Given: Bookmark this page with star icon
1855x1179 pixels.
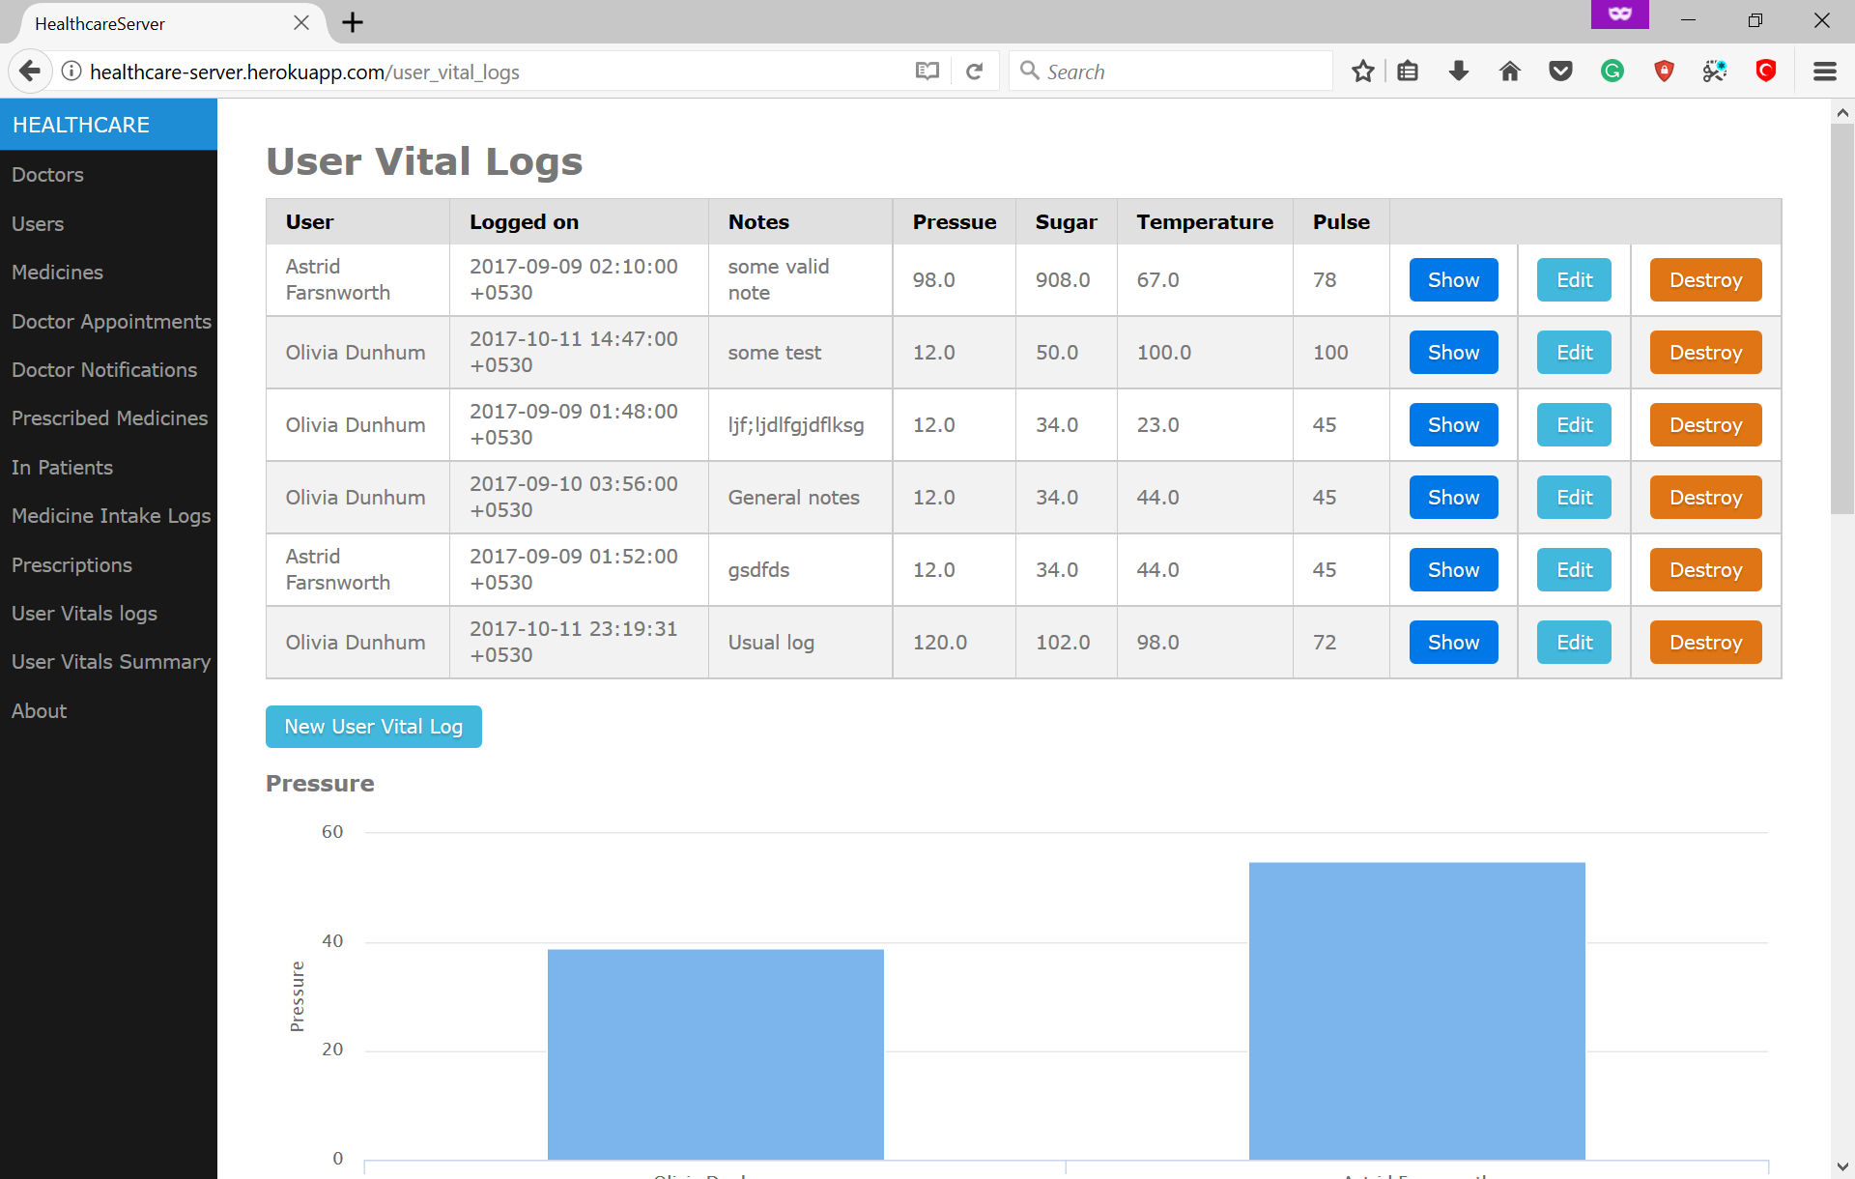Looking at the screenshot, I should [x=1362, y=71].
